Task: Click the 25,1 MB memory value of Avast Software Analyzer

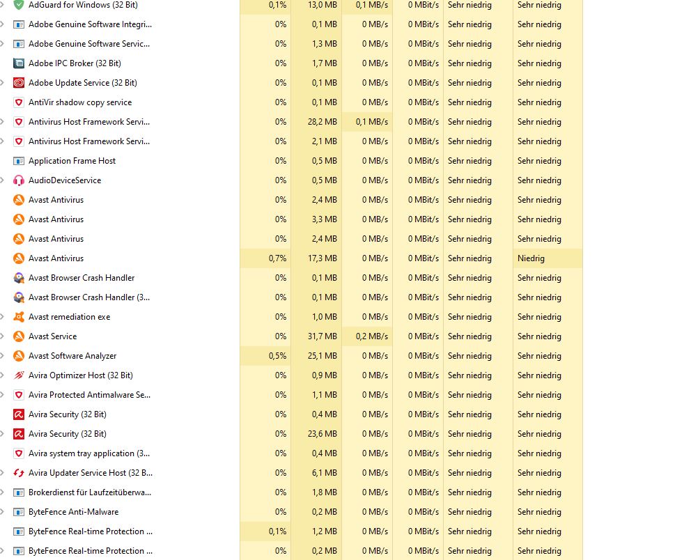Action: coord(322,355)
